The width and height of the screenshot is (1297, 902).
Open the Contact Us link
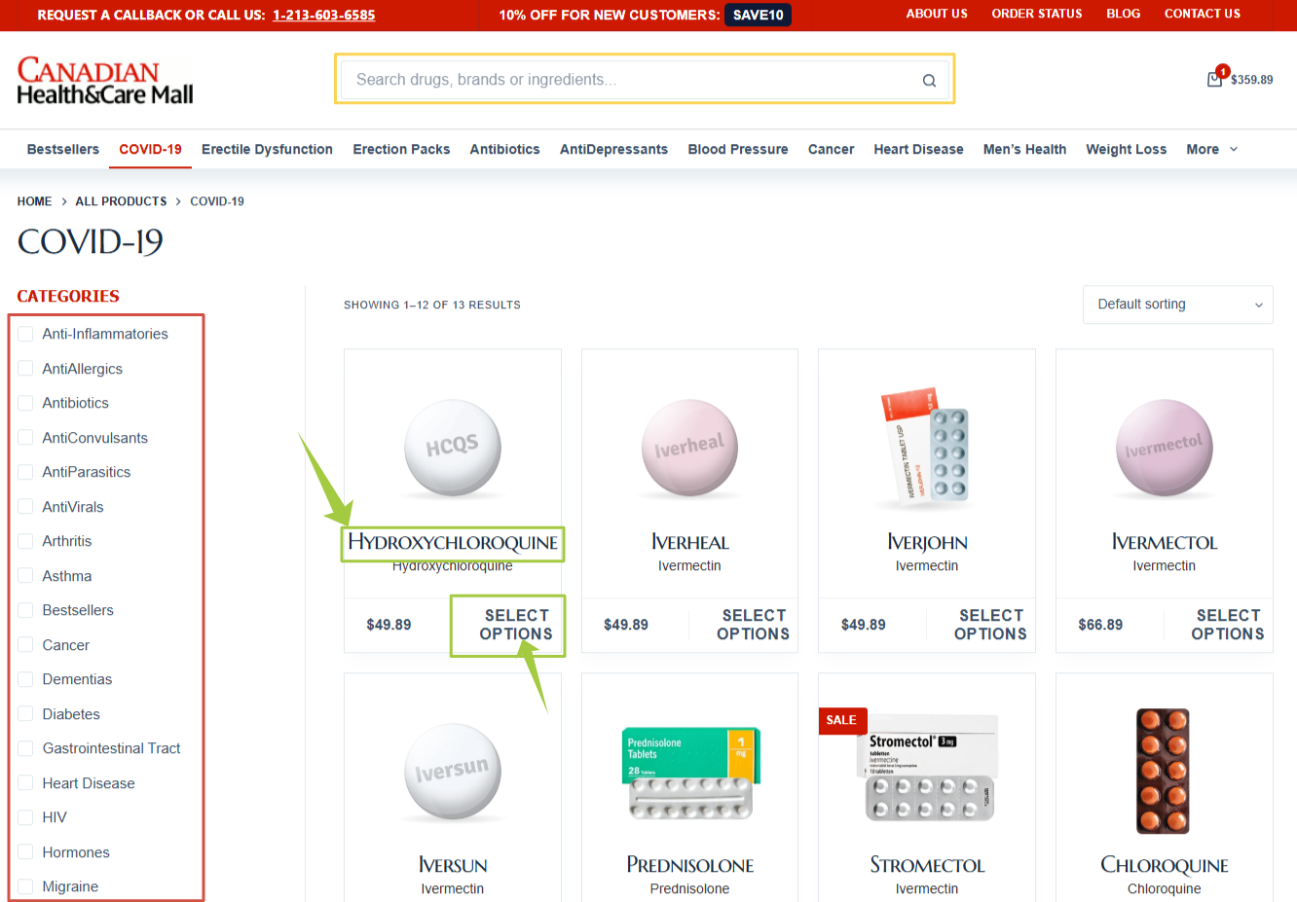pyautogui.click(x=1203, y=14)
